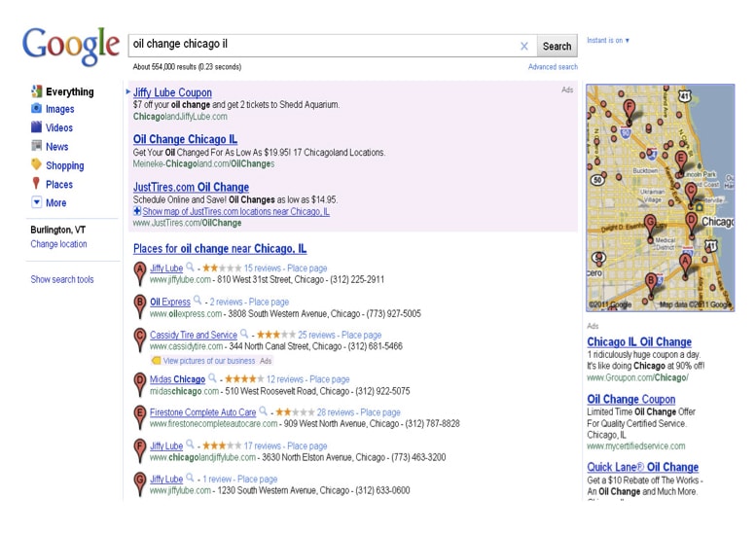Open the Oil Change Chicago IL ad

coord(185,139)
